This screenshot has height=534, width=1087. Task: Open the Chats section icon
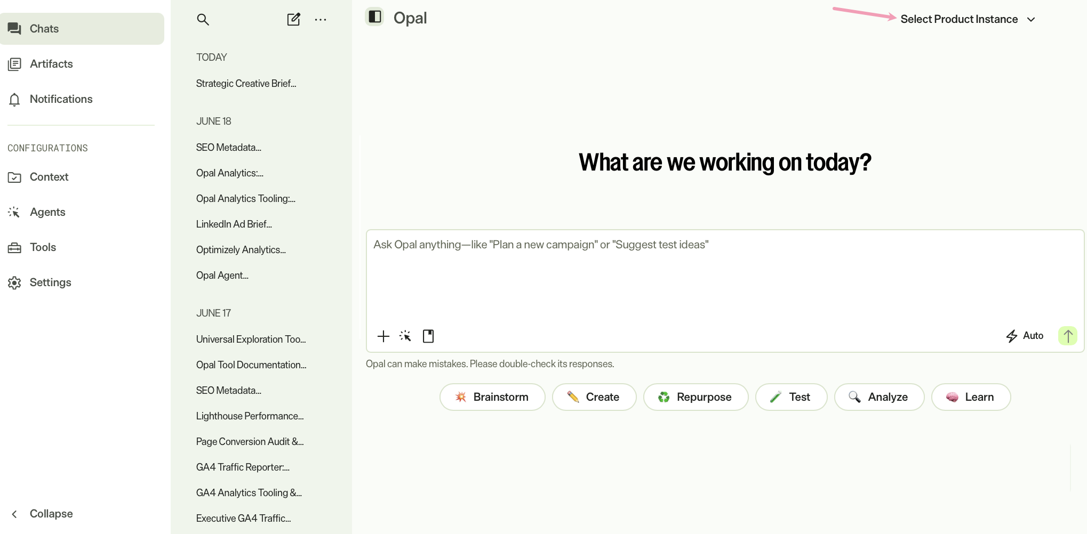tap(14, 29)
